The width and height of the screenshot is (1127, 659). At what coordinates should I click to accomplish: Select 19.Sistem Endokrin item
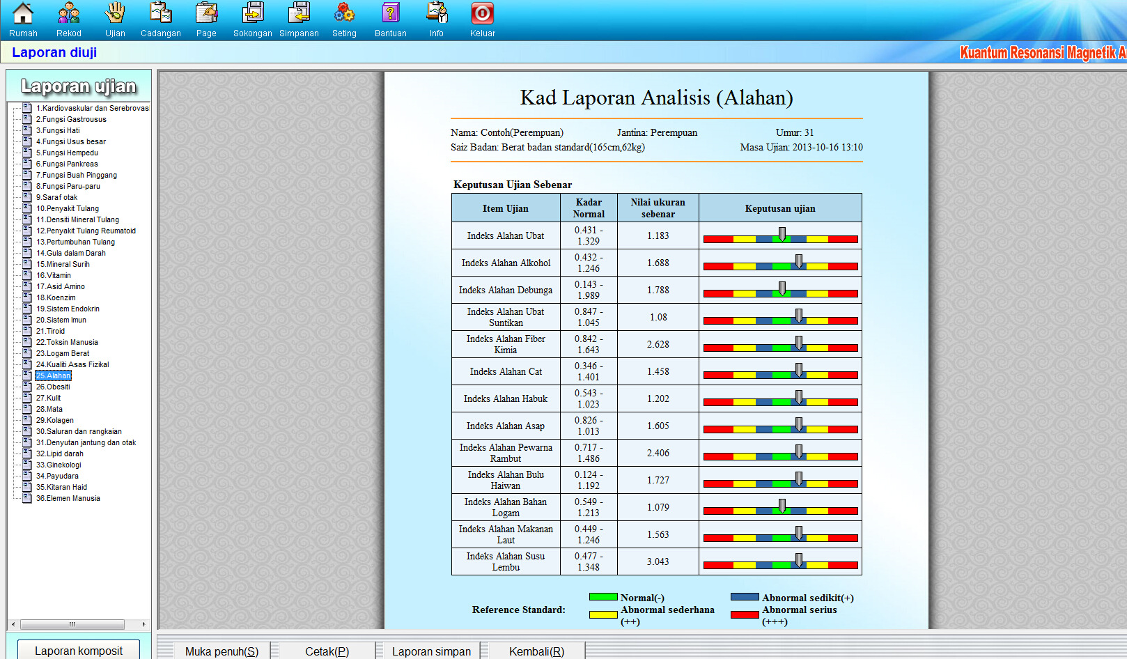68,309
